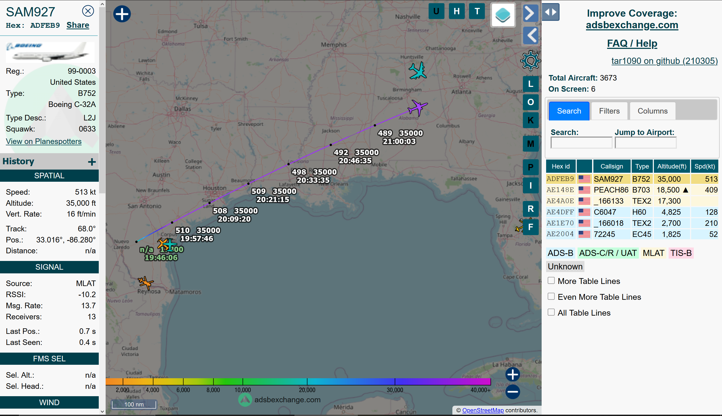The height and width of the screenshot is (416, 722).
Task: Click the left panel scroll down arrow
Action: (102, 412)
